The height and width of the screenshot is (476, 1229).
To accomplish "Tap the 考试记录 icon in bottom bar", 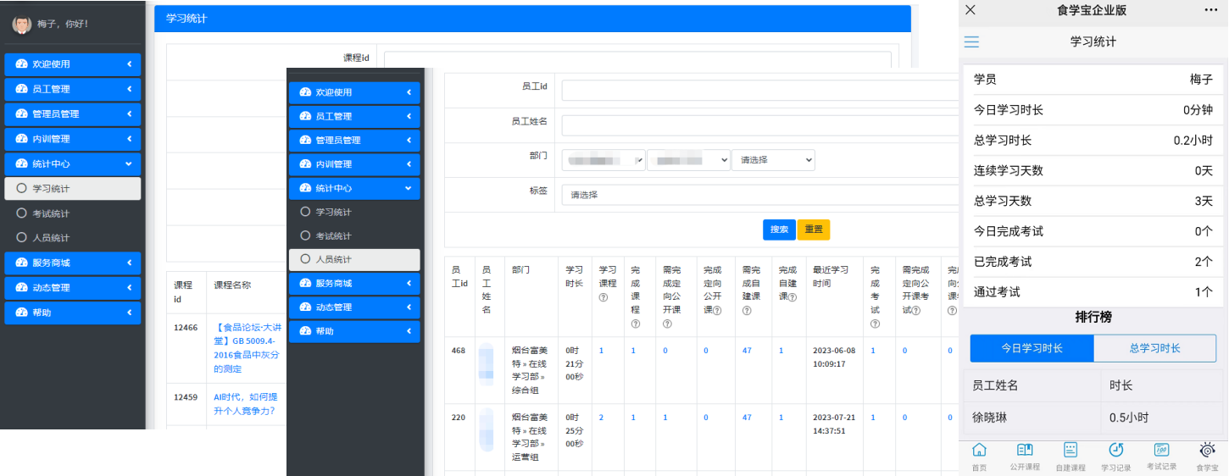I will pos(1161,455).
